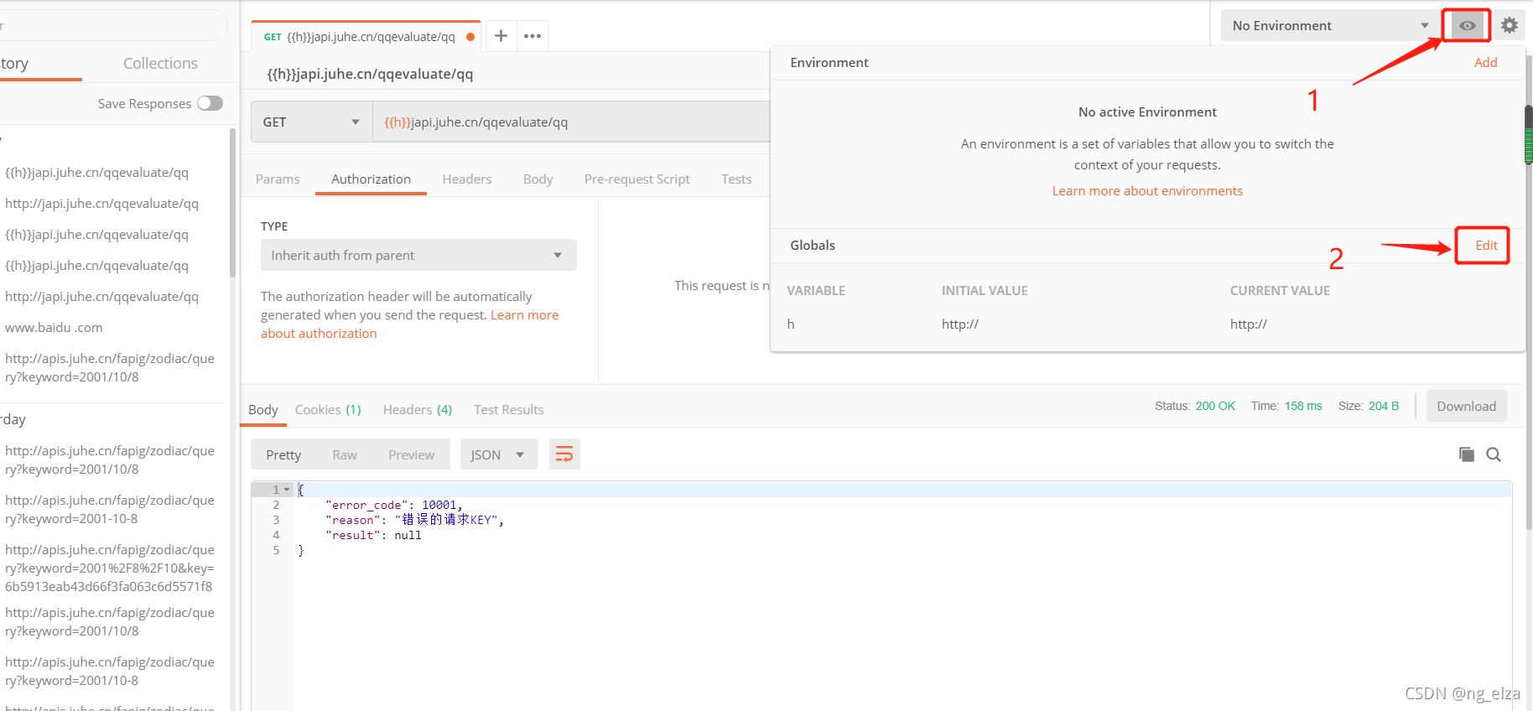Screen dimensions: 1533x711
Task: Click Add in the Environment panel
Action: (1486, 62)
